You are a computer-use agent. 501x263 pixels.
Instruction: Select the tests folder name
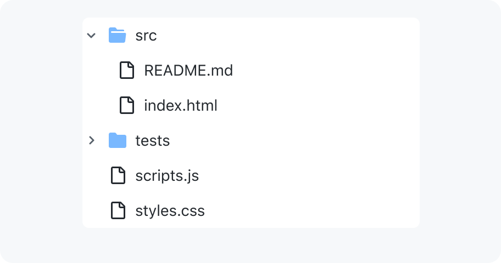click(152, 141)
